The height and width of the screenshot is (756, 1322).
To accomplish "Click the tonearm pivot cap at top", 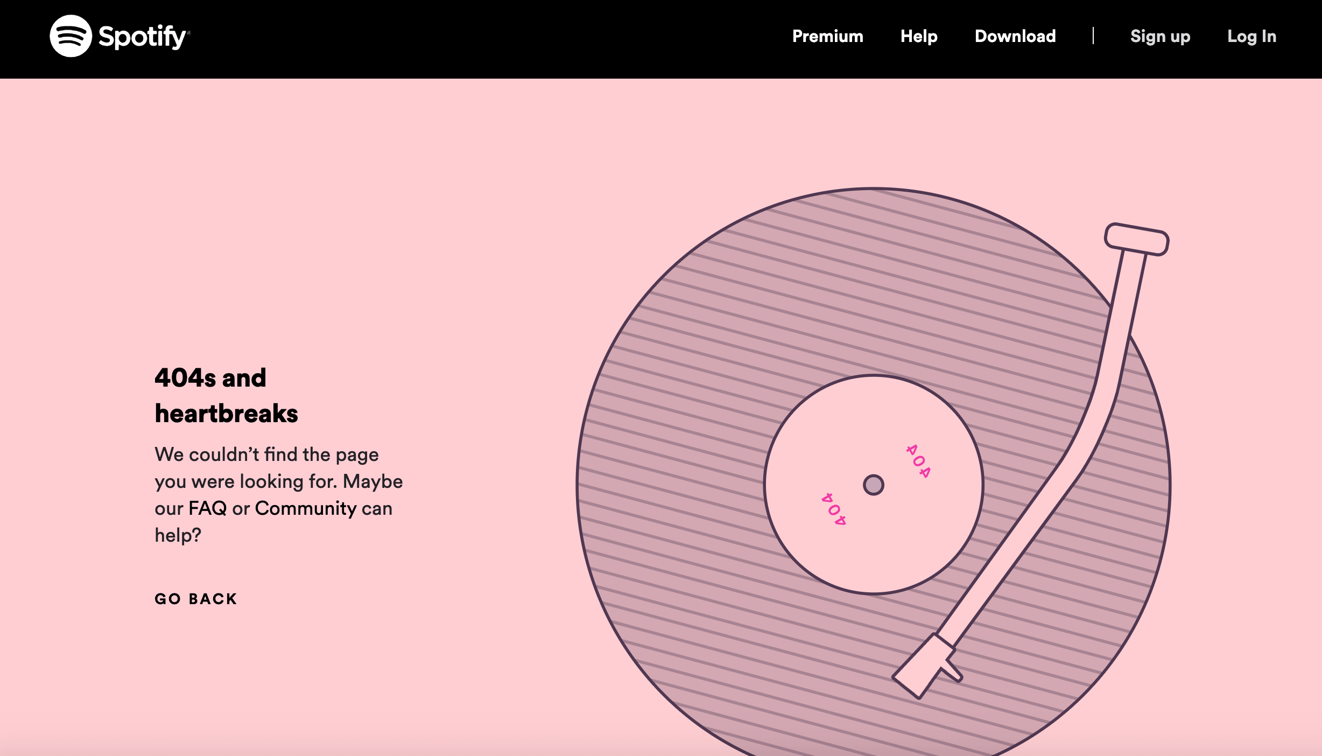I will [1136, 239].
